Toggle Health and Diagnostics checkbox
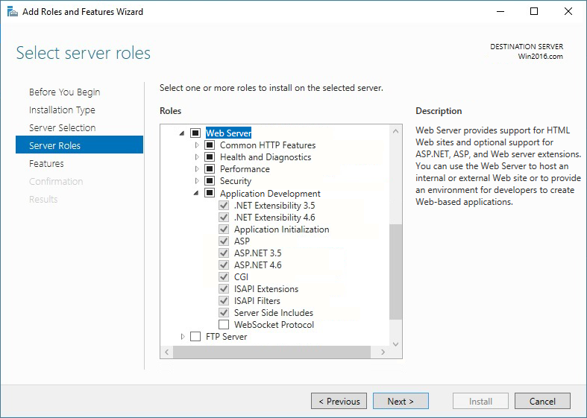The width and height of the screenshot is (587, 418). point(210,157)
